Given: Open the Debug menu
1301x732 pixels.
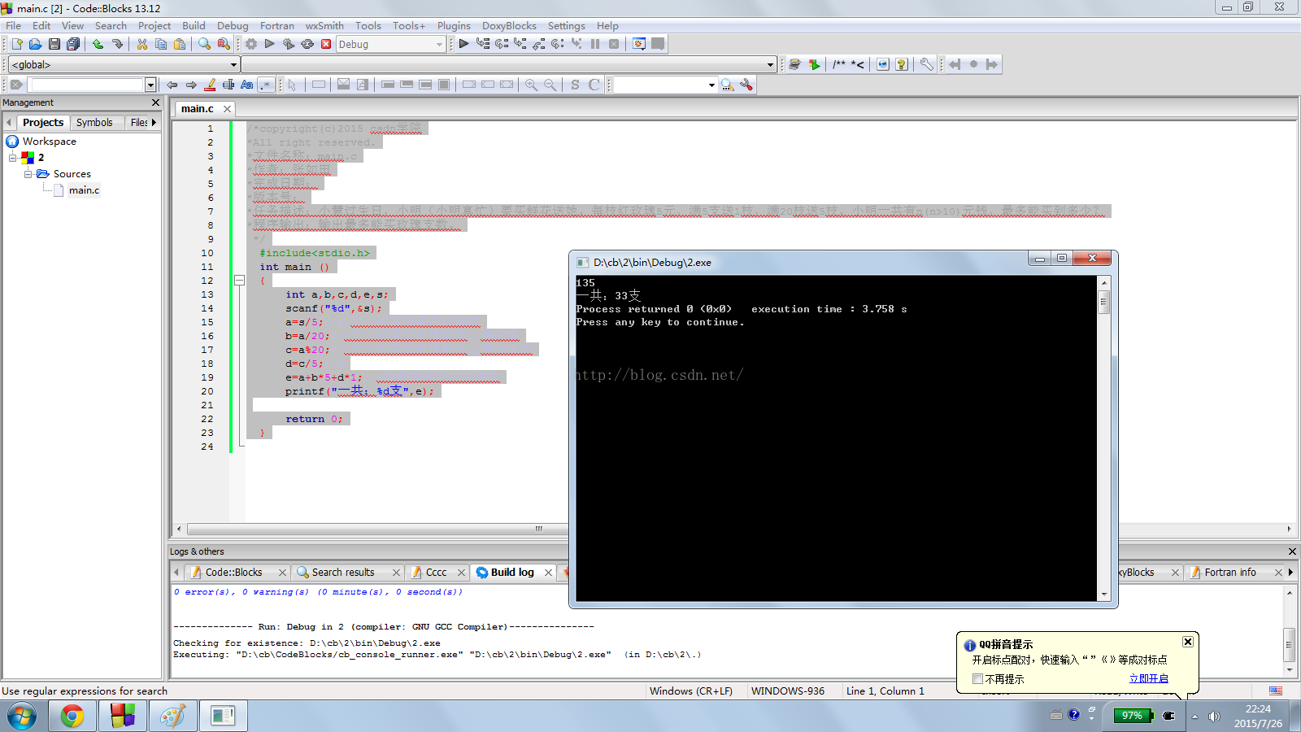Looking at the screenshot, I should pyautogui.click(x=233, y=25).
